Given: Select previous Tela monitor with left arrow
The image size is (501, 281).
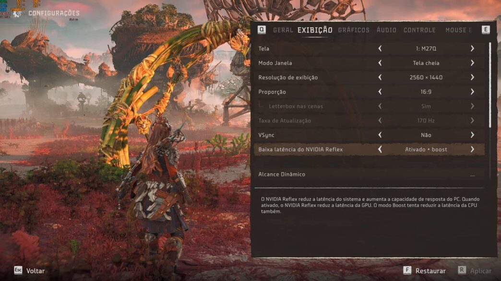Looking at the screenshot, I should (380, 48).
